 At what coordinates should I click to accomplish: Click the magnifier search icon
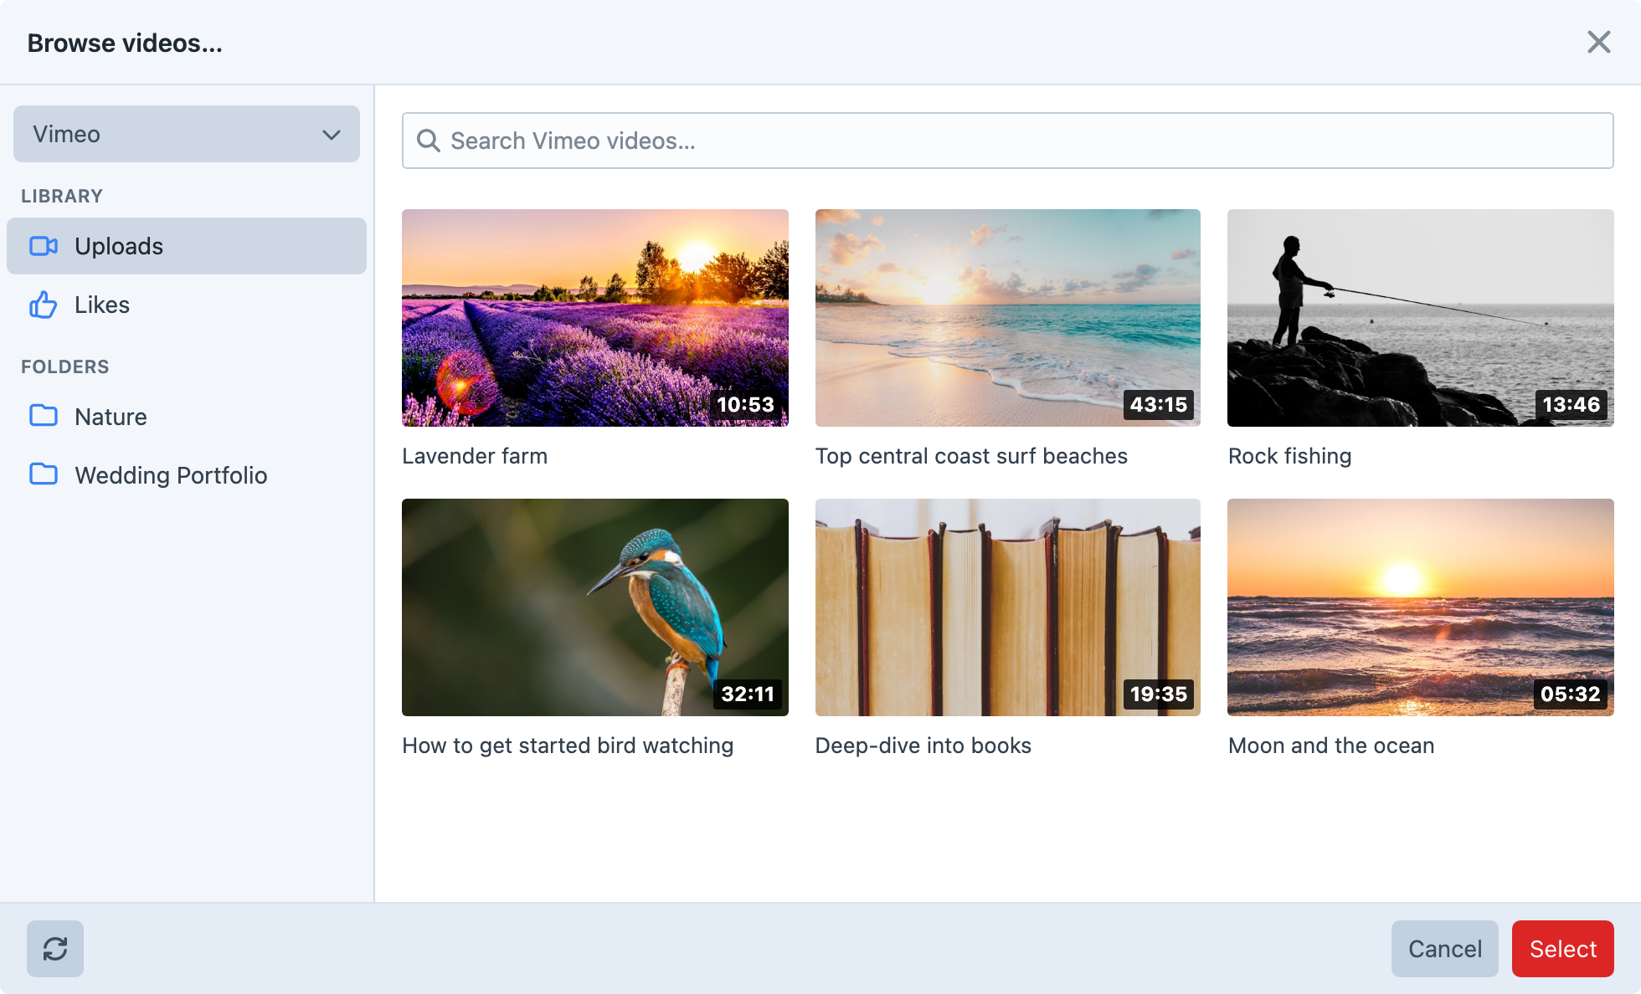(429, 141)
